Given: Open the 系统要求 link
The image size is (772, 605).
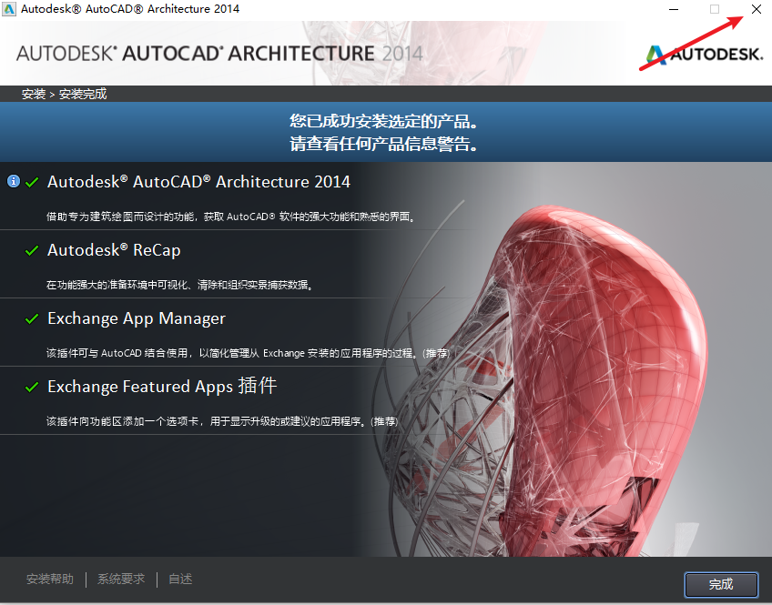Looking at the screenshot, I should [121, 580].
